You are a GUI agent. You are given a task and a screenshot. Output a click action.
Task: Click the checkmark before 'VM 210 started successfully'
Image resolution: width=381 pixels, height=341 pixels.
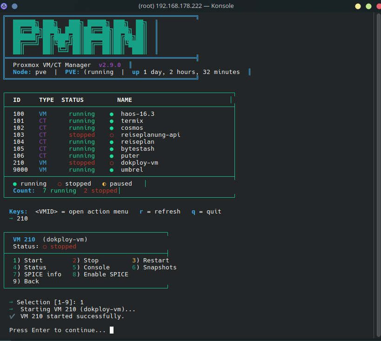[12, 316]
